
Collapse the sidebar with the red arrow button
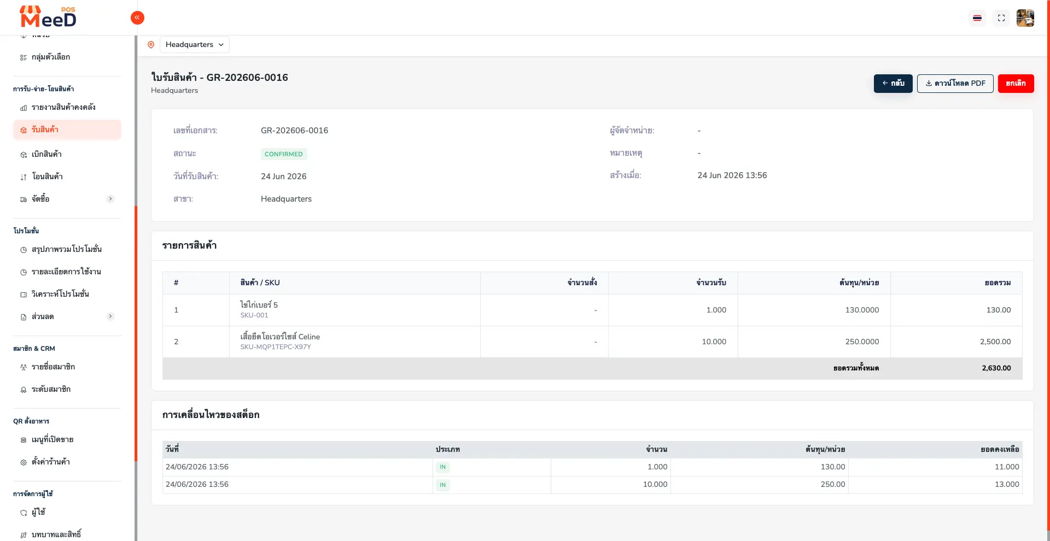(137, 18)
